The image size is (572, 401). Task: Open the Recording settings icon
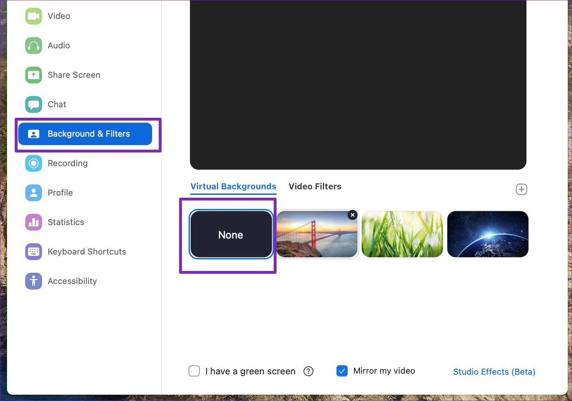(x=33, y=164)
